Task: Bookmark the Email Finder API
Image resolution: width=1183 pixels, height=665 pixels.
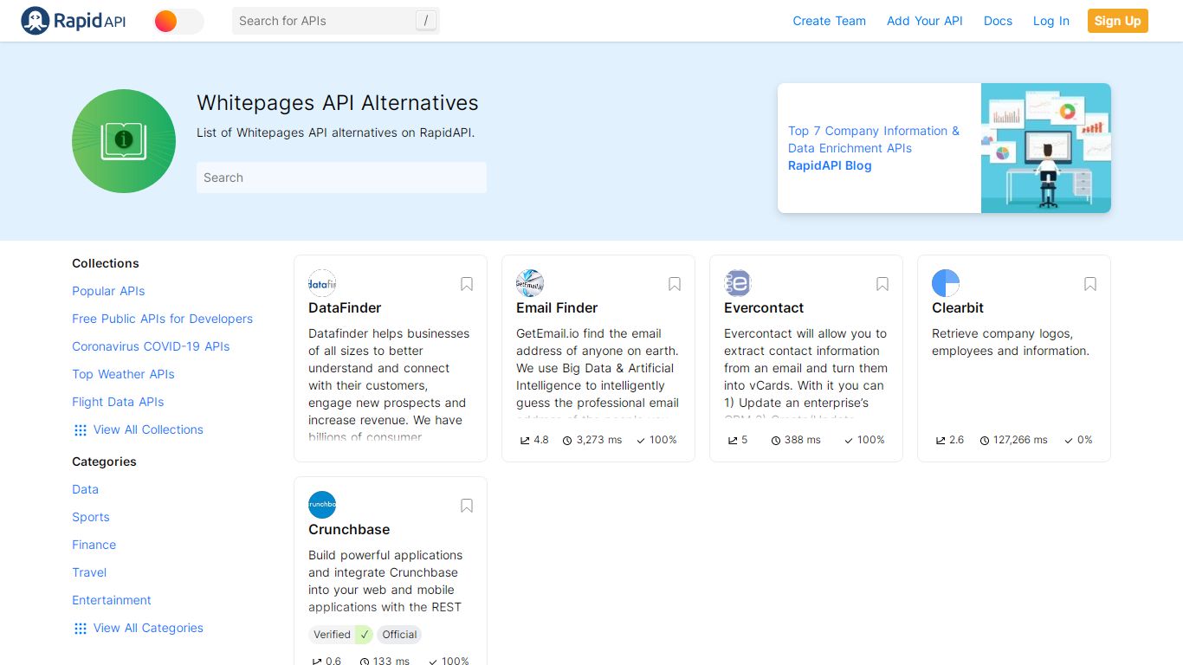Action: [675, 284]
